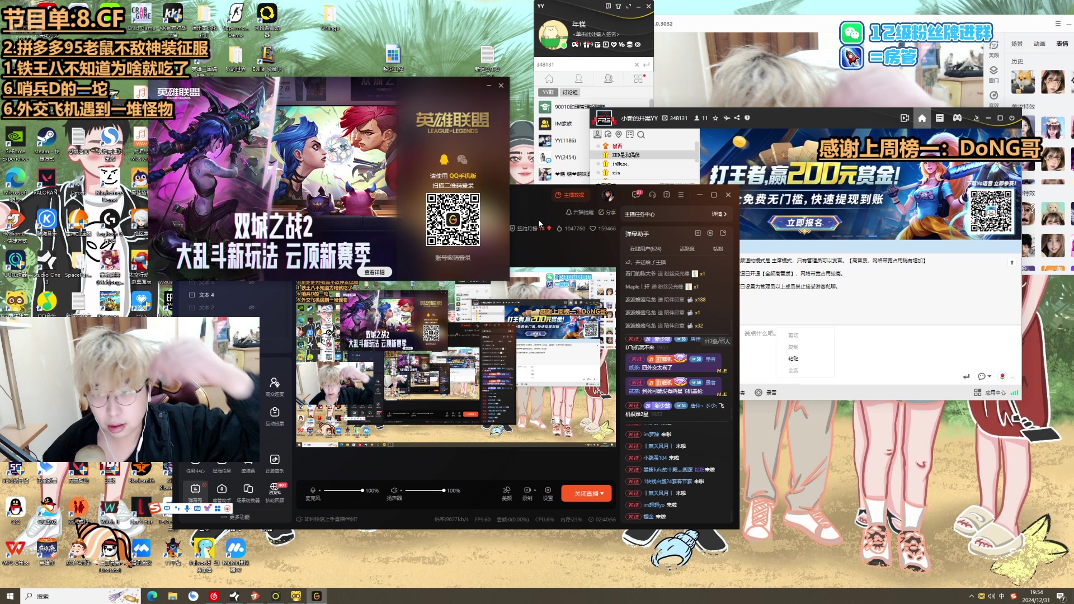Open File Explorer from taskbar

click(x=172, y=596)
